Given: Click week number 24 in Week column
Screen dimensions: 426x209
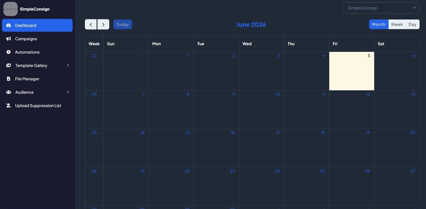Looking at the screenshot, I should [x=94, y=94].
